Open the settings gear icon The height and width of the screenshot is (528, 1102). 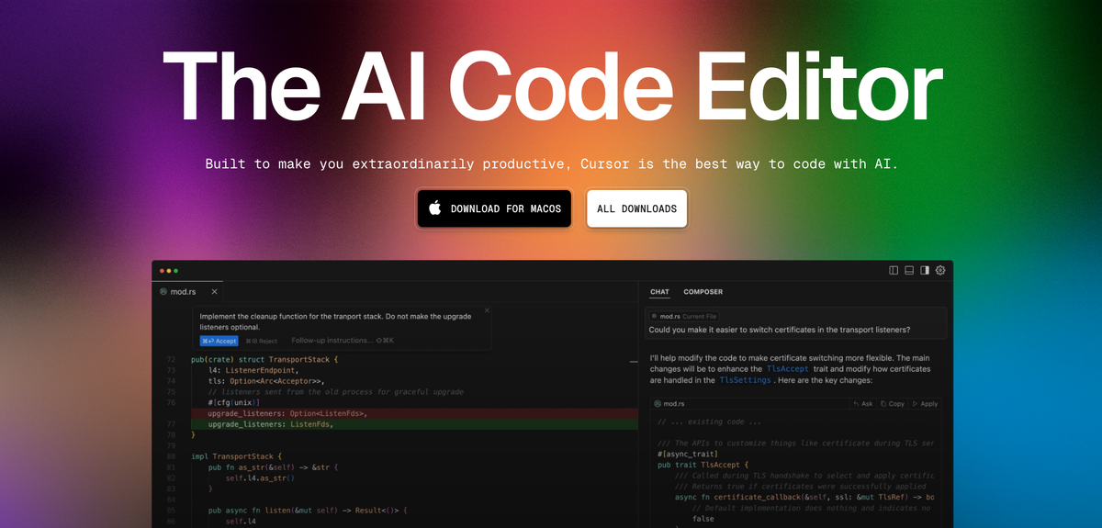[939, 270]
